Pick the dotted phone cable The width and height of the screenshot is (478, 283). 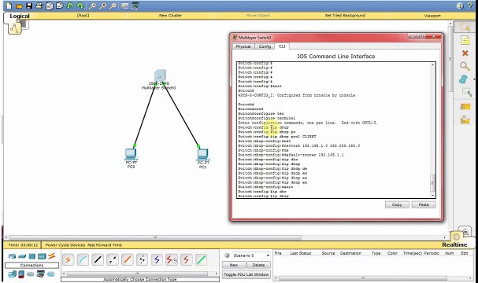(x=142, y=259)
